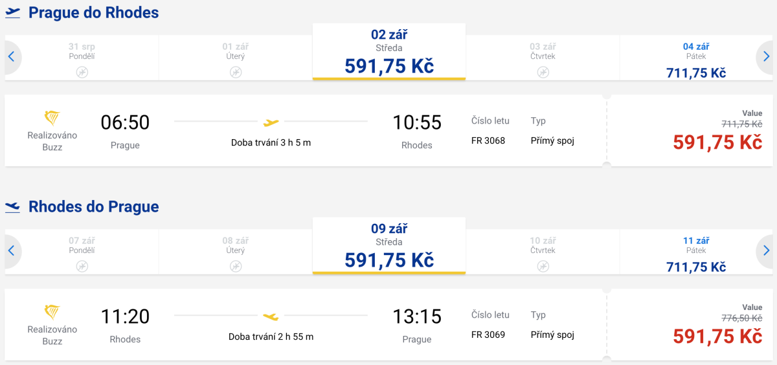Choose the 591,75 Kč Value fare to Rhodes
Image resolution: width=777 pixels, height=365 pixels.
coord(717,142)
